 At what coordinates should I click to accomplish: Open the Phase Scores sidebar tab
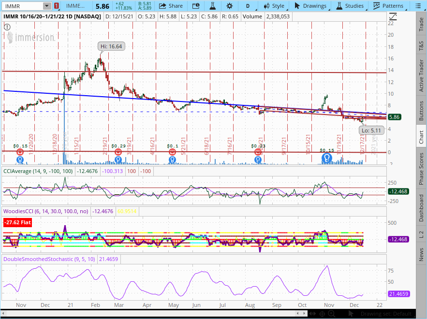(421, 169)
